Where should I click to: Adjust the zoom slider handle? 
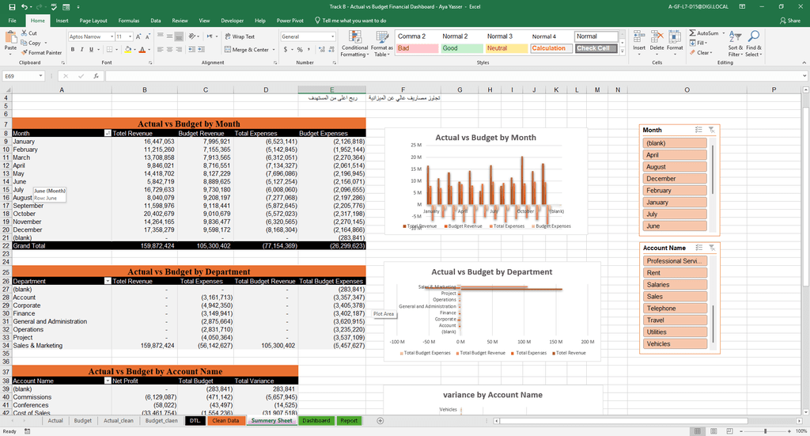[x=765, y=430]
